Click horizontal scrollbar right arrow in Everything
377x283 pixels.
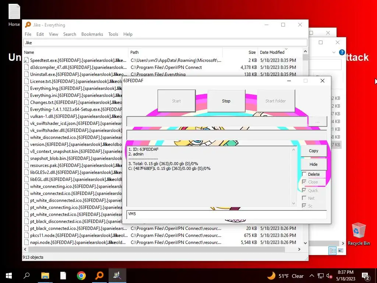(299, 249)
